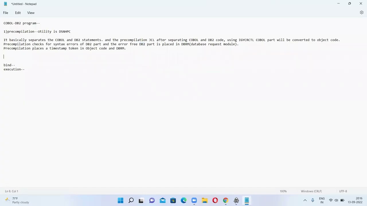Click Windows (CRLF) line ending status
The width and height of the screenshot is (367, 206).
tap(311, 191)
